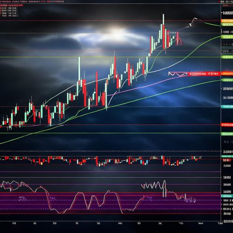The width and height of the screenshot is (233, 233).
Task: Click the cyan price tag on the main price axis
Action: tap(227, 107)
